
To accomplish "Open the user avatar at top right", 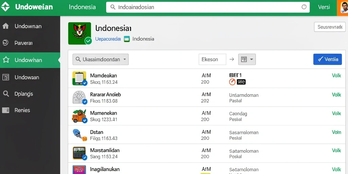I will pos(343,8).
